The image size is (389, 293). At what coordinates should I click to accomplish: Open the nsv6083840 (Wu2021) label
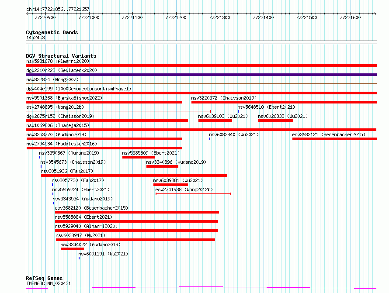click(234, 134)
